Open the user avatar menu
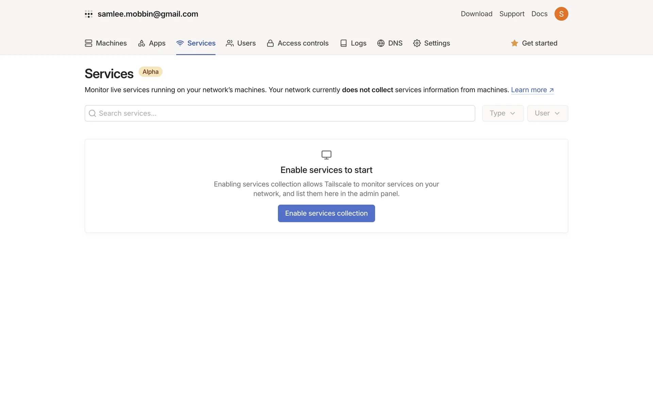The height and width of the screenshot is (408, 653). pyautogui.click(x=561, y=14)
